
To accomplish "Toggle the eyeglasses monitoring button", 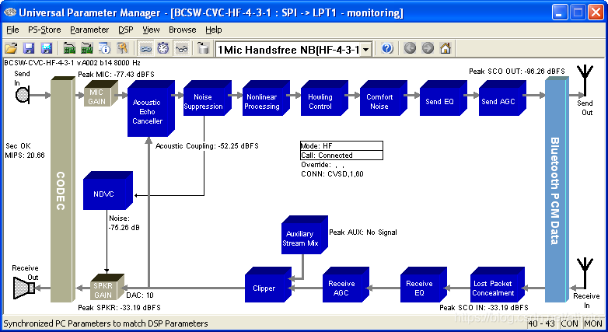I will [181, 48].
